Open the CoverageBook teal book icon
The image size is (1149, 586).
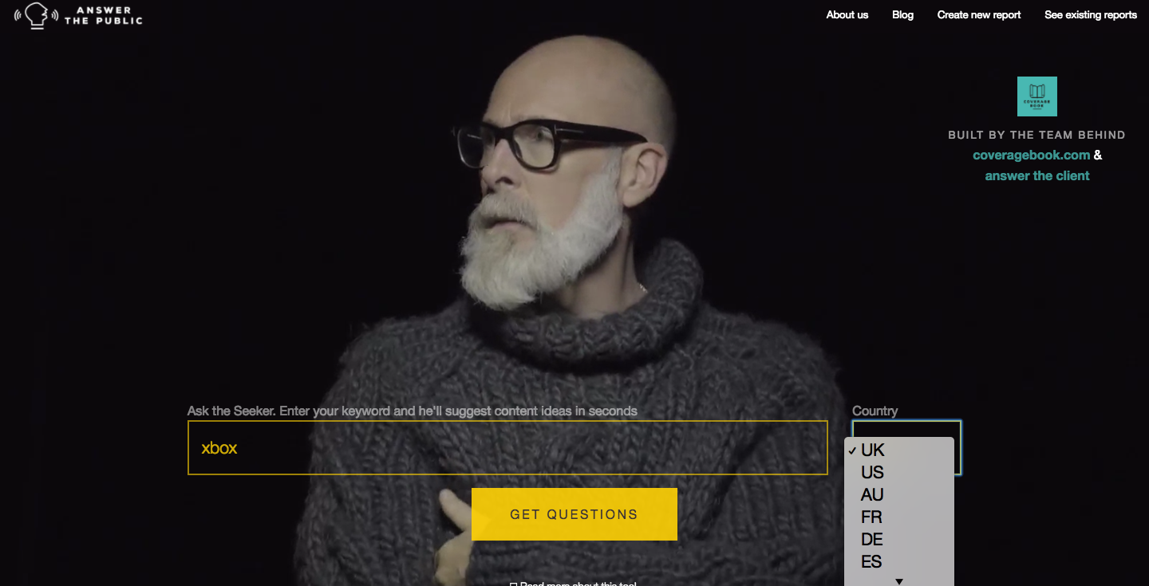click(1037, 96)
